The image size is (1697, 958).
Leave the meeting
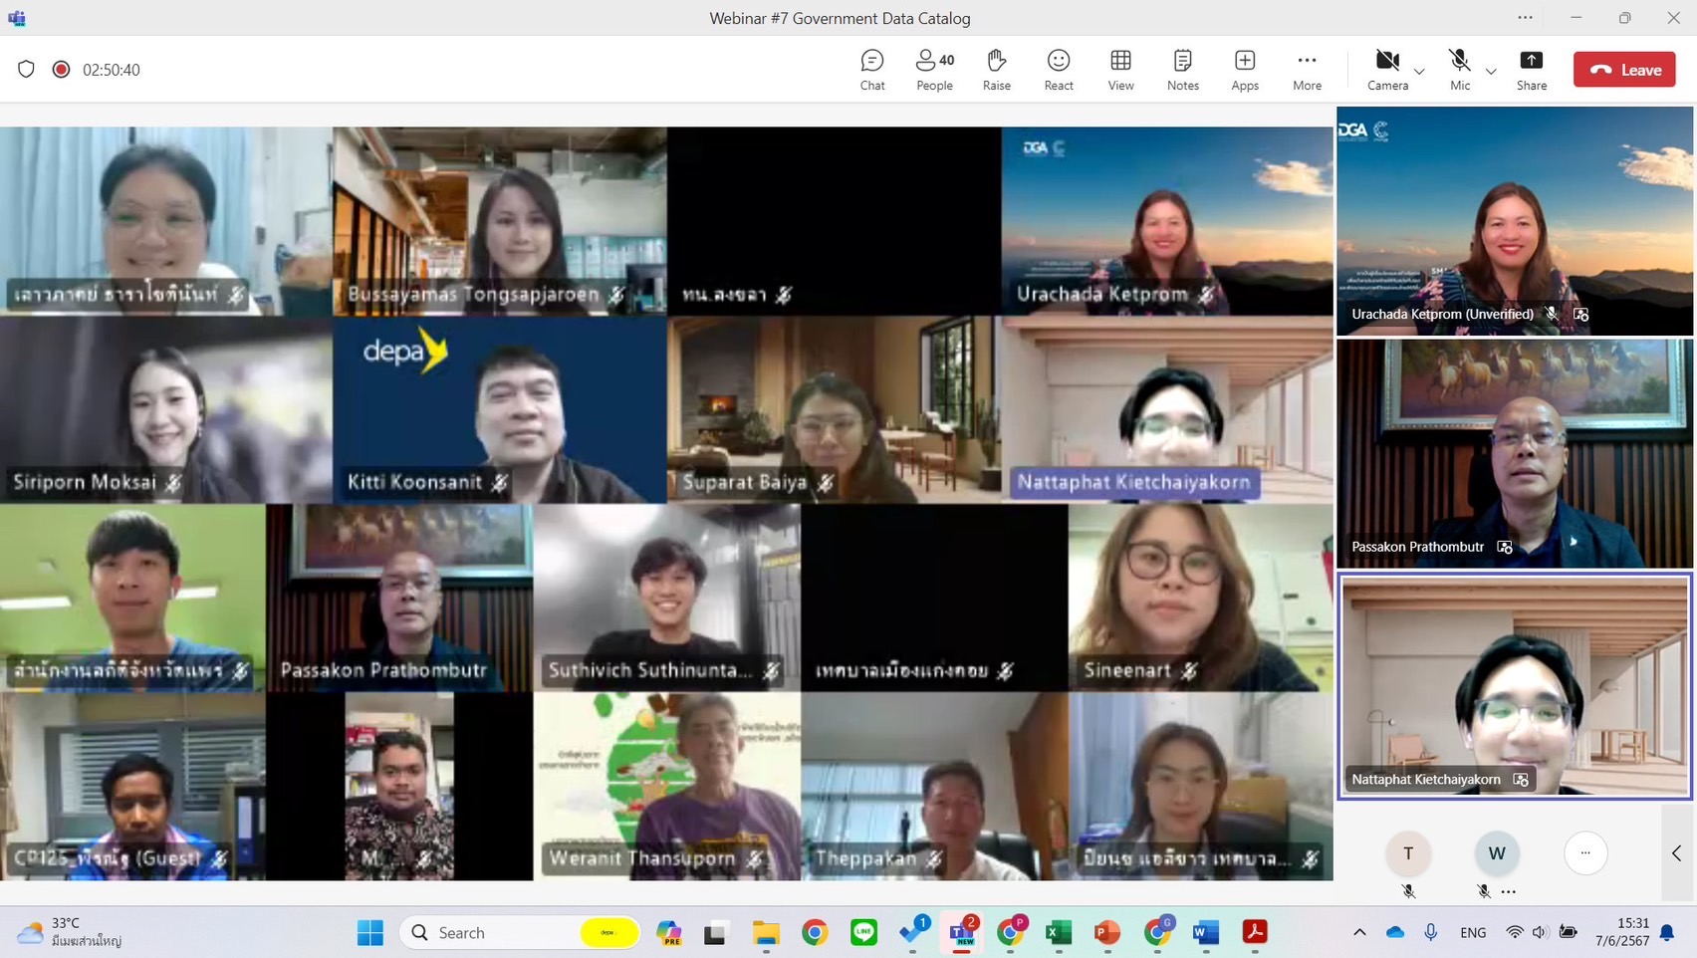[x=1624, y=70]
